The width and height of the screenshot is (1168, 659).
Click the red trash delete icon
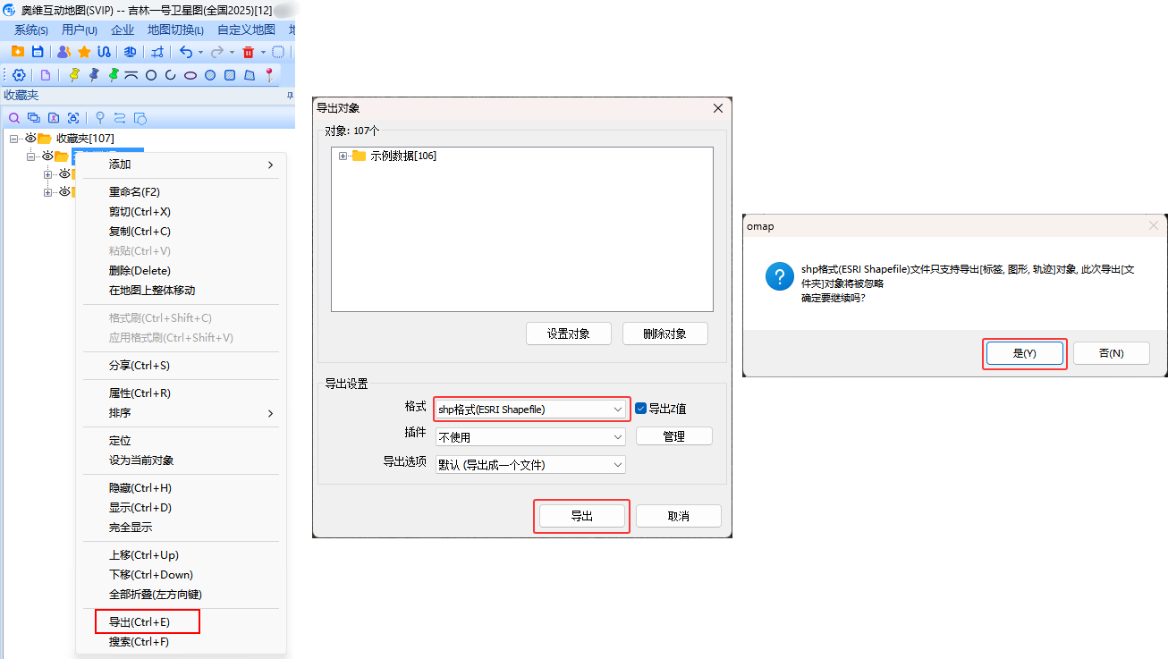pos(249,52)
